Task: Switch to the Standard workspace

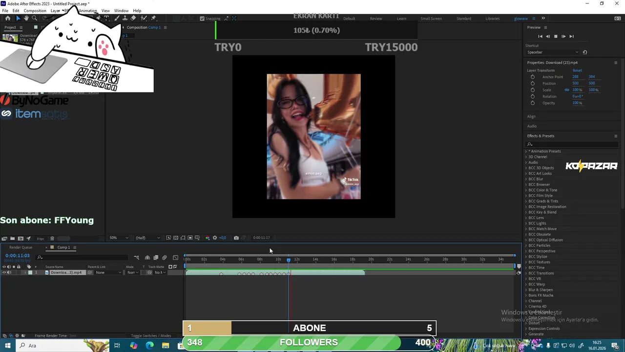Action: pos(464,19)
